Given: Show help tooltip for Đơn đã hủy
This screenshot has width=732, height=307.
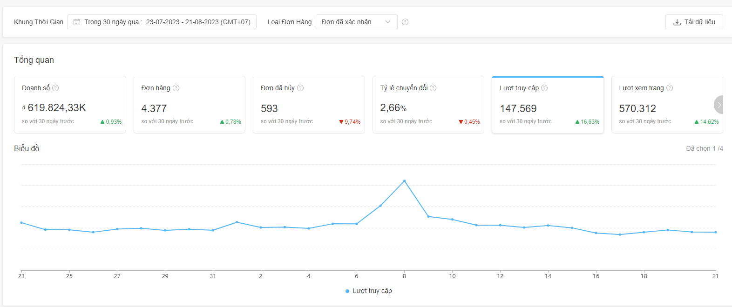Looking at the screenshot, I should (x=300, y=88).
